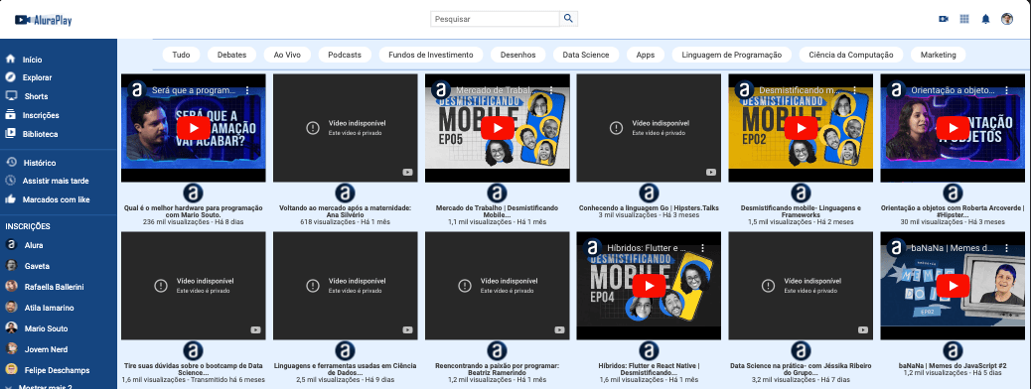1031x389 pixels.
Task: Select the Debates filter chip
Action: coord(231,55)
